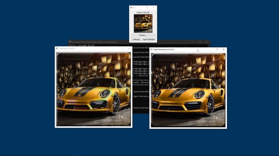Click the 'Original (128x128)' label
This screenshot has width=279, height=156.
click(143, 13)
